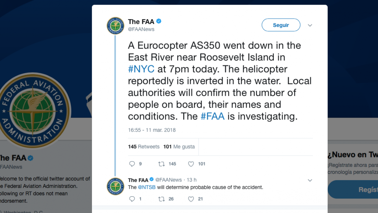View the 101 Me gusta list

[179, 146]
